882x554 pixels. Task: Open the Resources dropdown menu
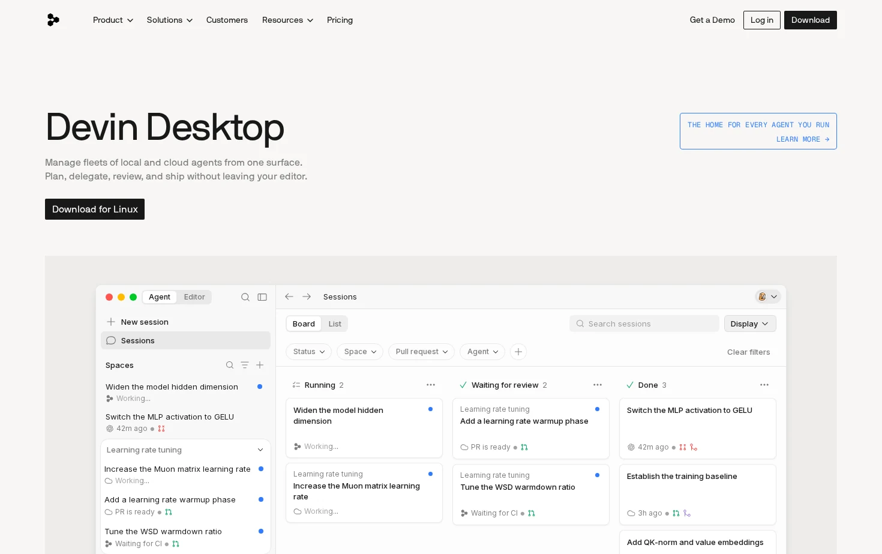pos(287,20)
